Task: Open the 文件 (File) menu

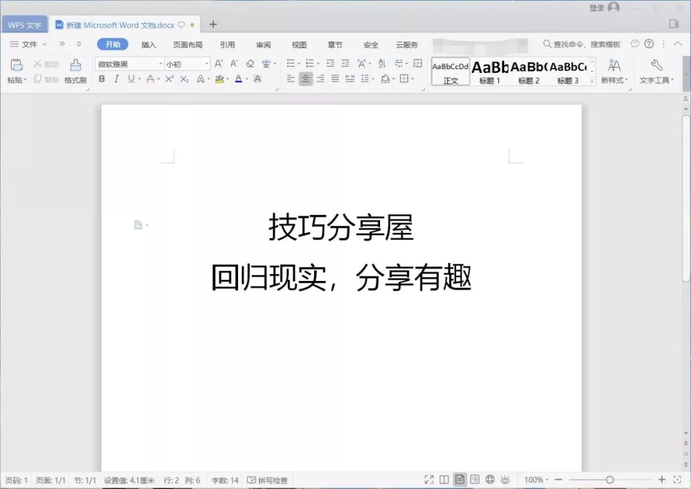Action: (29, 44)
